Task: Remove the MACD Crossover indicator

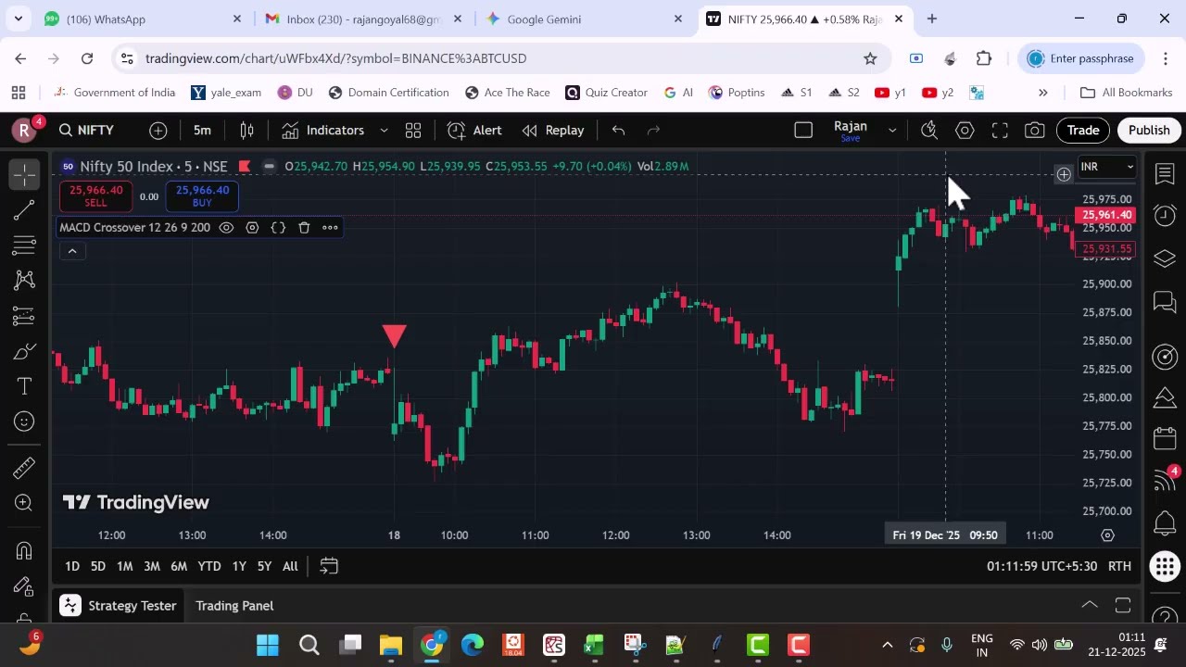Action: pos(304,227)
